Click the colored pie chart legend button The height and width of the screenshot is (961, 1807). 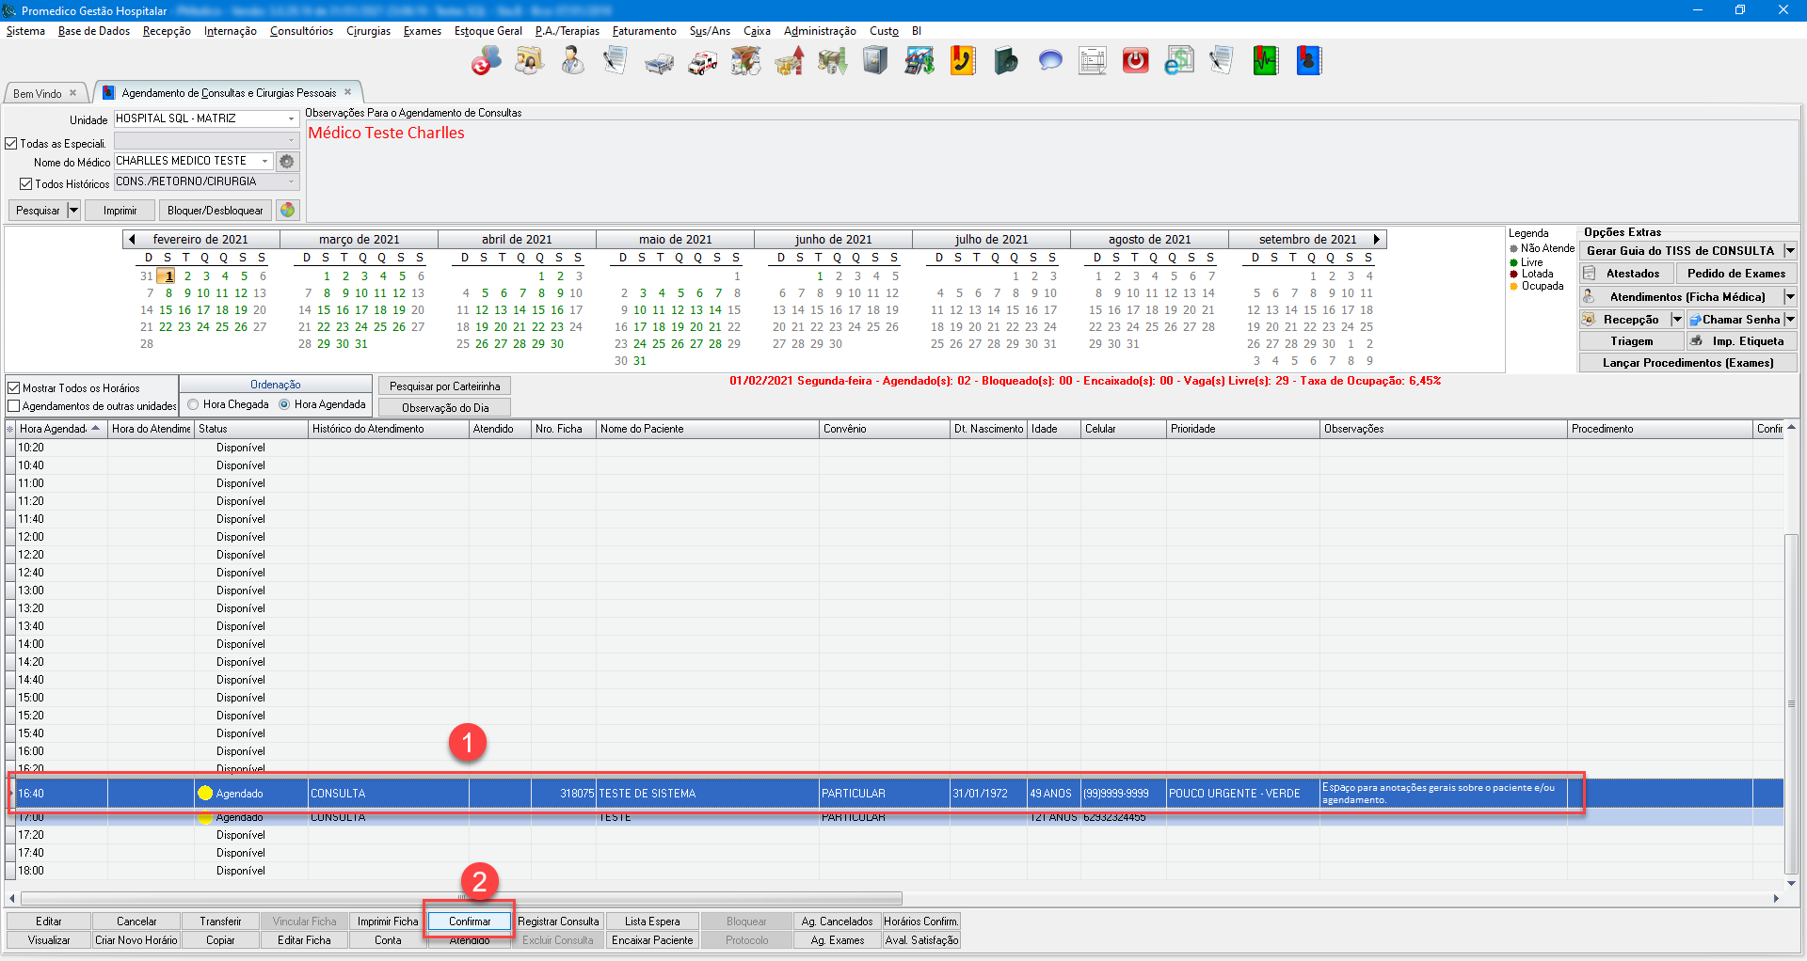pos(288,211)
